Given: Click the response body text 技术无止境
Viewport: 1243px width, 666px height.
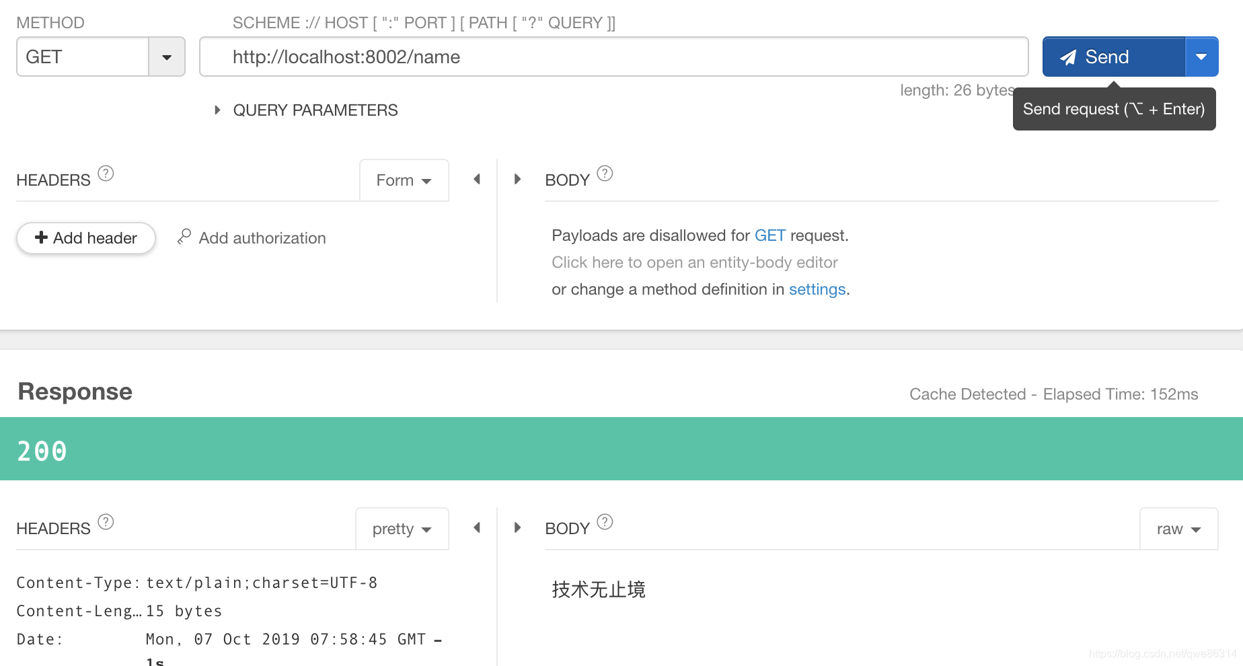Looking at the screenshot, I should [599, 589].
